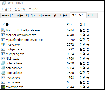The image size is (105, 90).
Task: Select notepad.exe name with PID 5904
Action: coord(14,68)
